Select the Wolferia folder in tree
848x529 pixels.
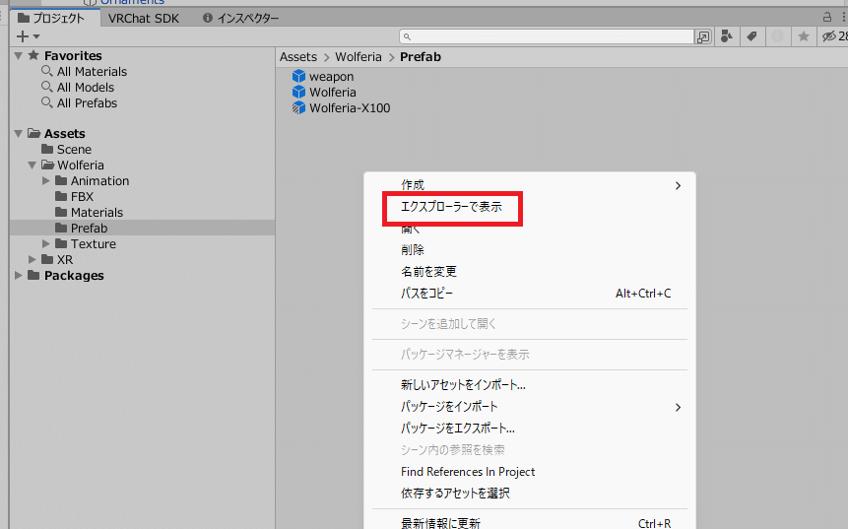point(81,165)
